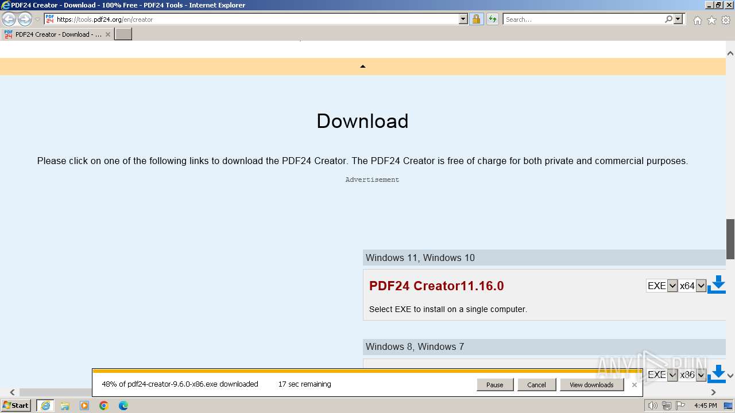The height and width of the screenshot is (413, 735).
Task: Open a new blank tab
Action: [123, 34]
